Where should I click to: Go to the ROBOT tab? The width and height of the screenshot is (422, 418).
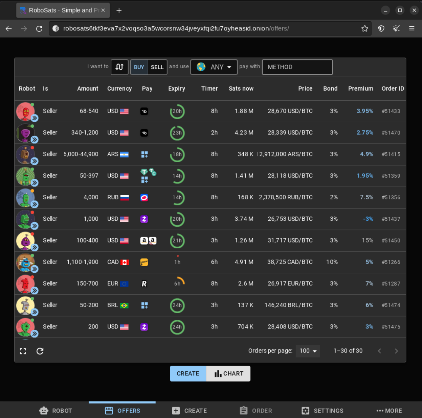pyautogui.click(x=55, y=411)
